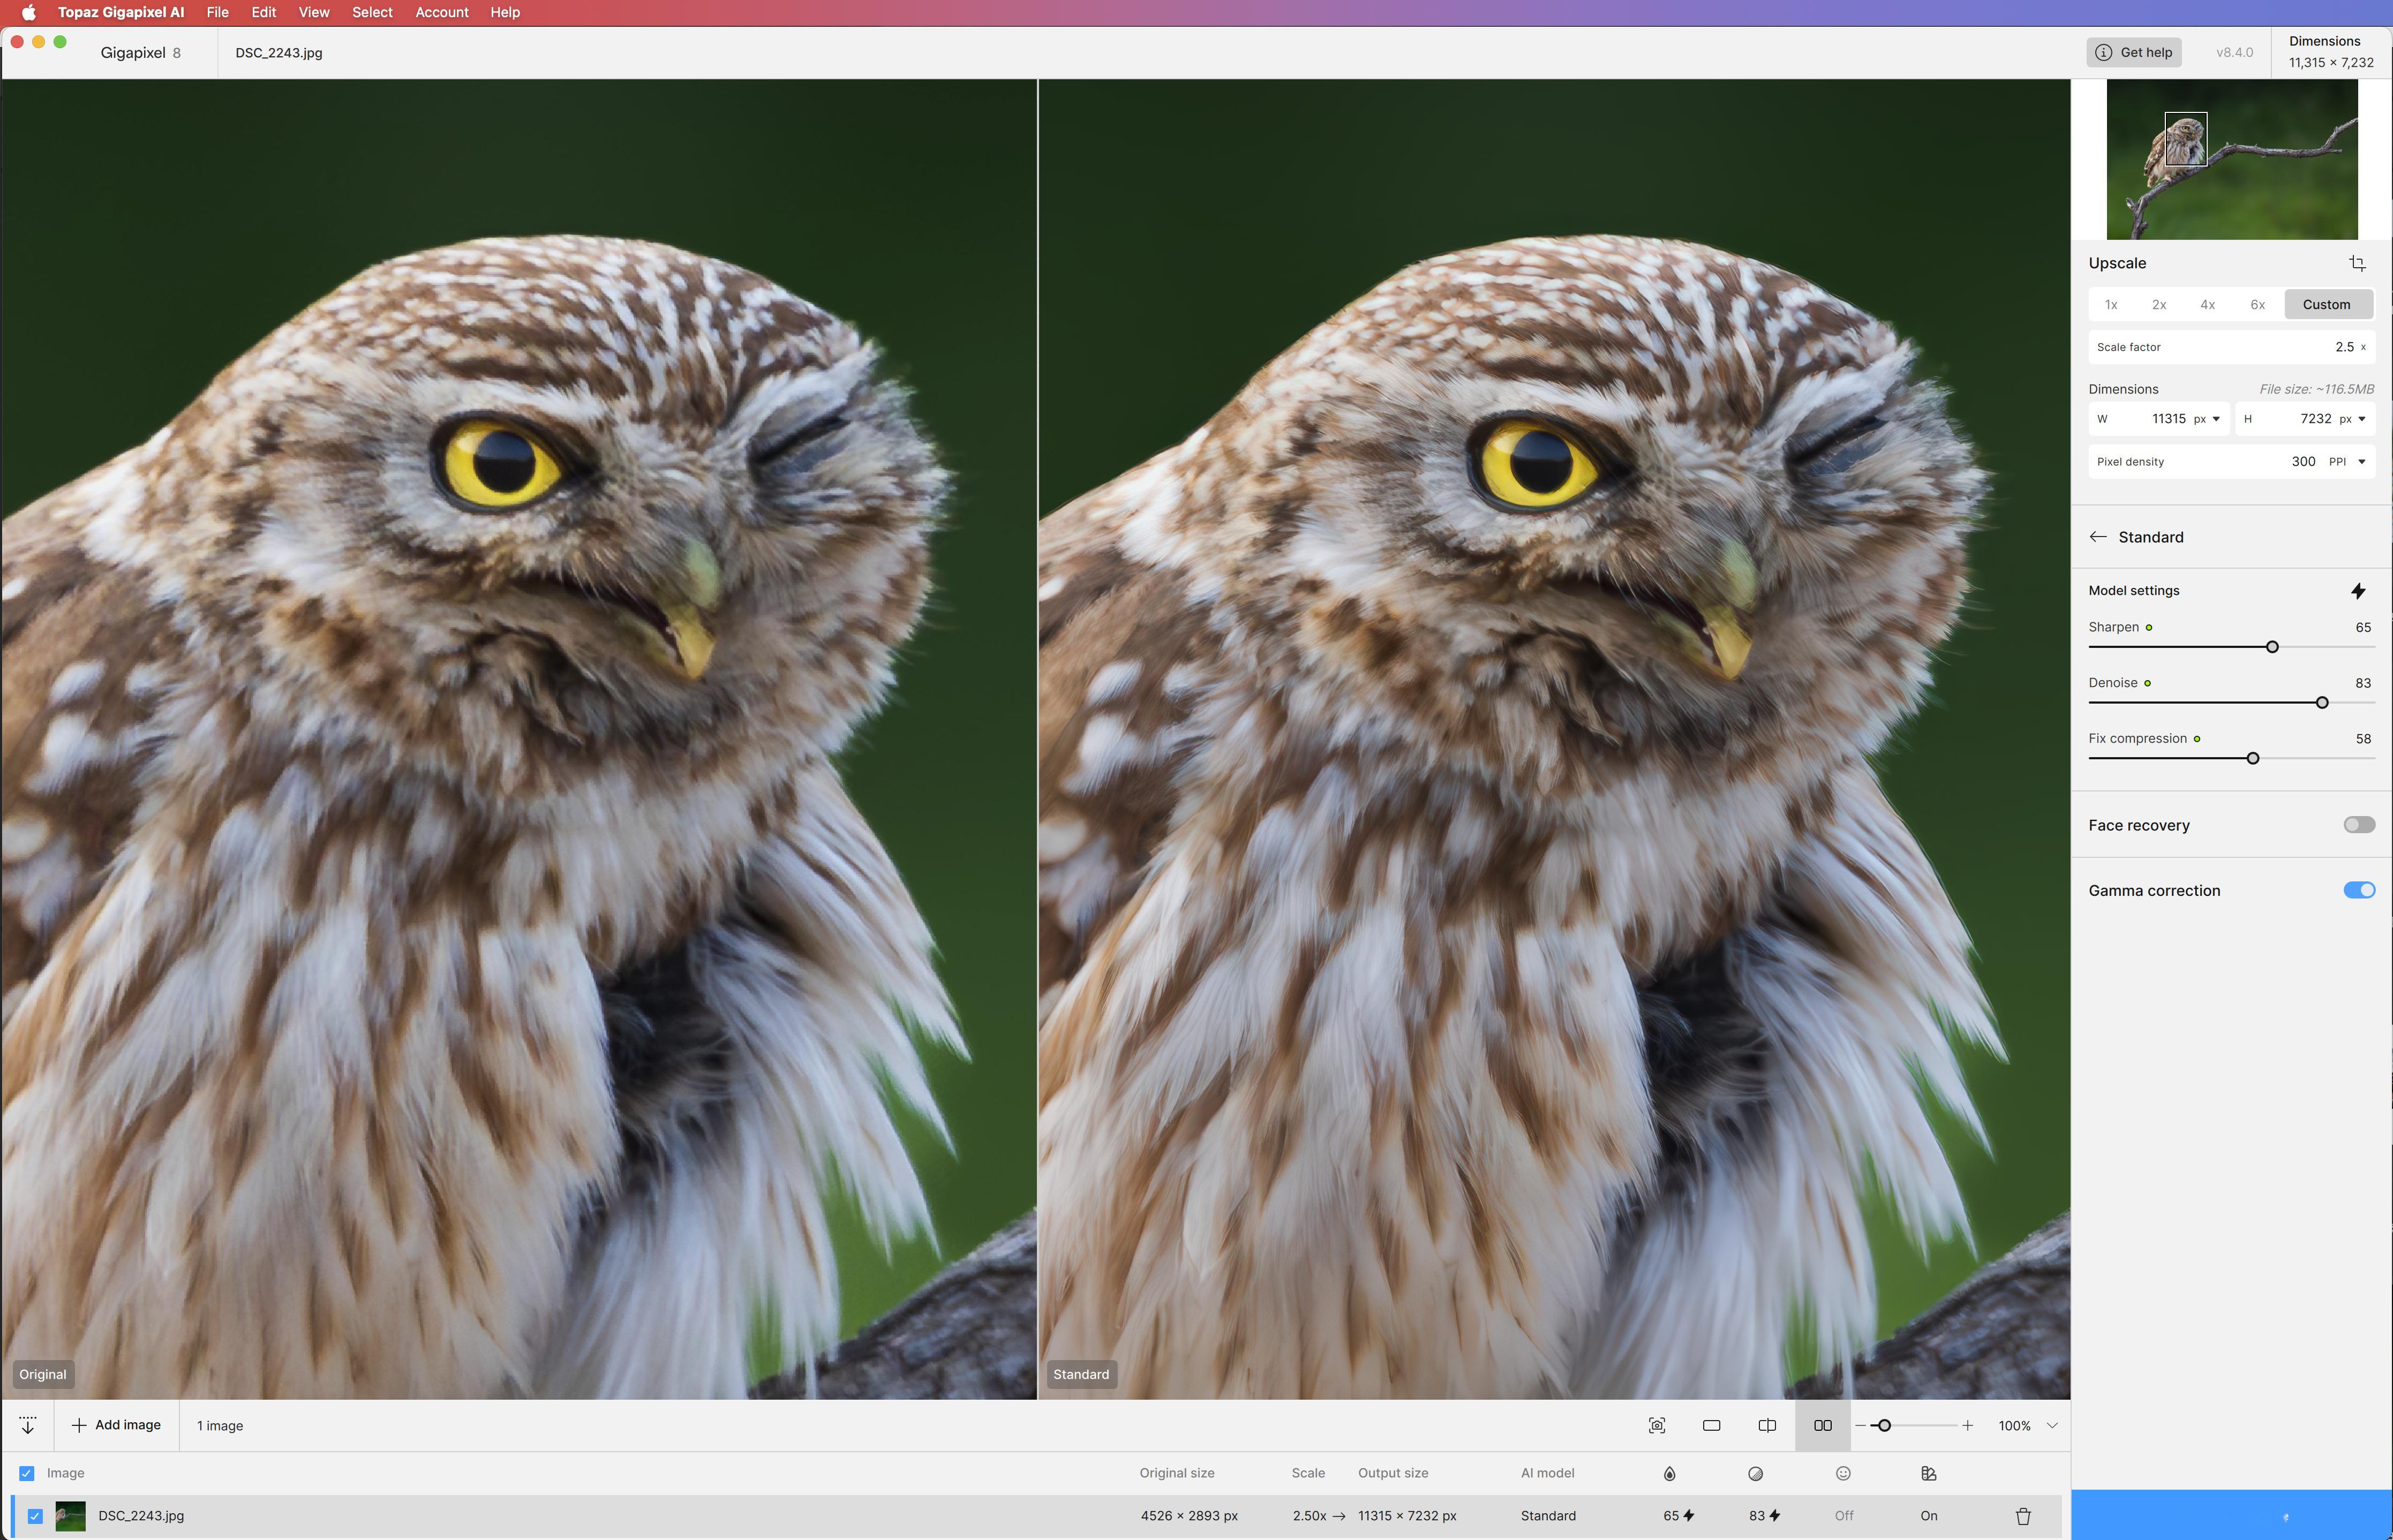The image size is (2393, 1540).
Task: Open the File menu
Action: tap(218, 12)
